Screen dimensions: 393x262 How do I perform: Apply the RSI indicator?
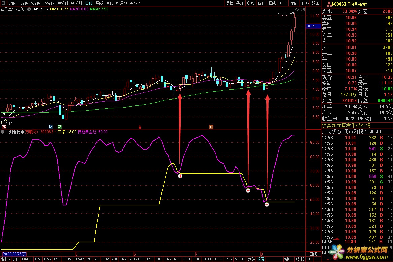click(150, 259)
